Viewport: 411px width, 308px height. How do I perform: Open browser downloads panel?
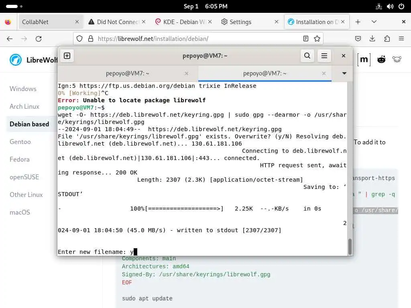click(372, 39)
